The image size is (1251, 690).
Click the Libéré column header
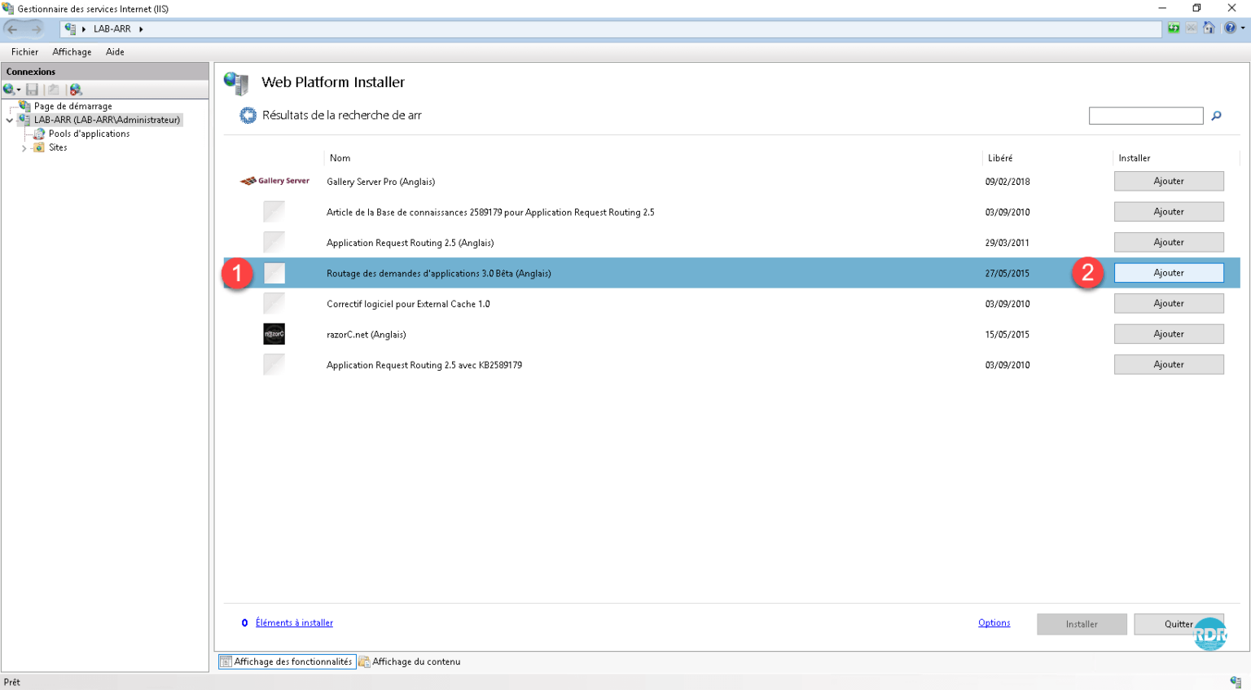[x=1000, y=158]
